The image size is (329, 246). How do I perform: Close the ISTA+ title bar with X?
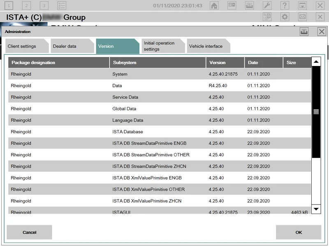click(x=320, y=17)
